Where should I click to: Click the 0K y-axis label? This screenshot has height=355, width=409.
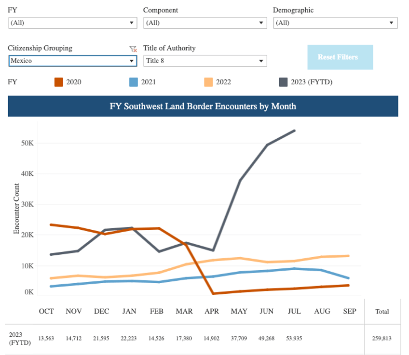pyautogui.click(x=29, y=292)
